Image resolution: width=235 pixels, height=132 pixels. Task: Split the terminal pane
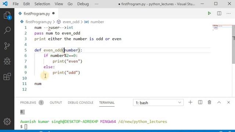(x=200, y=102)
